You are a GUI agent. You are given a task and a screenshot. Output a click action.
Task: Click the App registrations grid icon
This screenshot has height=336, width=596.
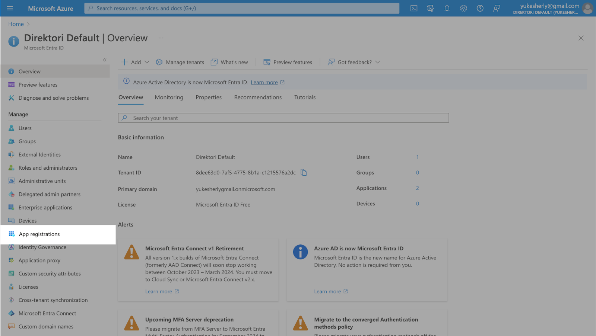pos(12,234)
